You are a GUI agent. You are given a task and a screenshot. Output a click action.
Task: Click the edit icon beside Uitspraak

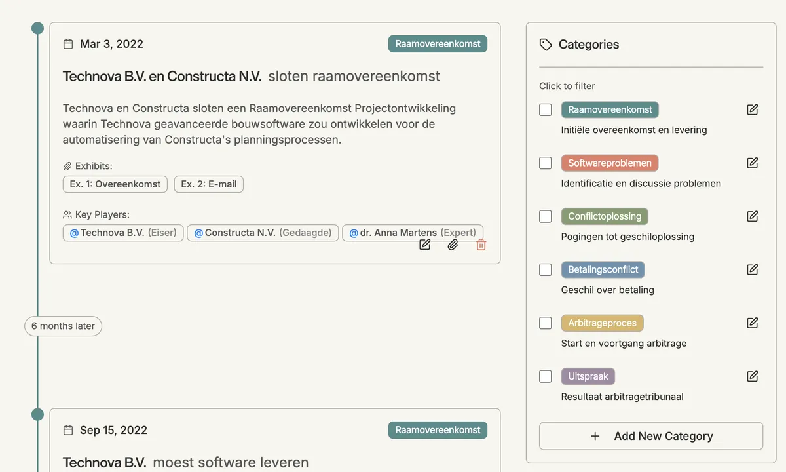[753, 376]
